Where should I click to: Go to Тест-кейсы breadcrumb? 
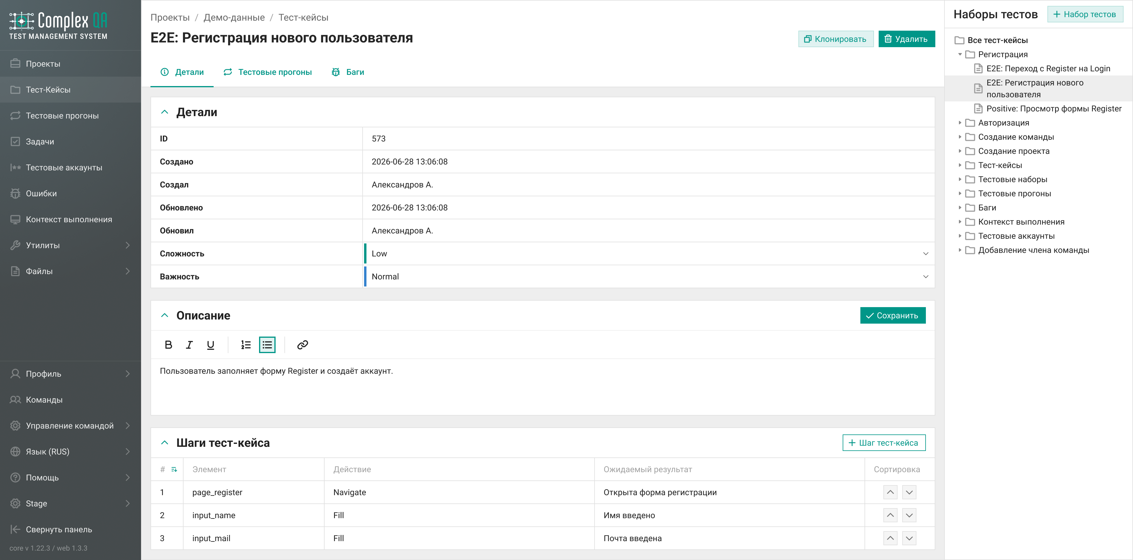coord(304,18)
